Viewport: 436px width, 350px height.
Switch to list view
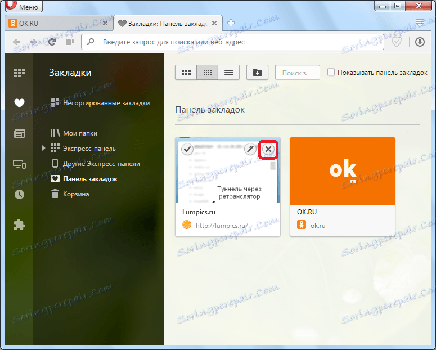(x=229, y=73)
